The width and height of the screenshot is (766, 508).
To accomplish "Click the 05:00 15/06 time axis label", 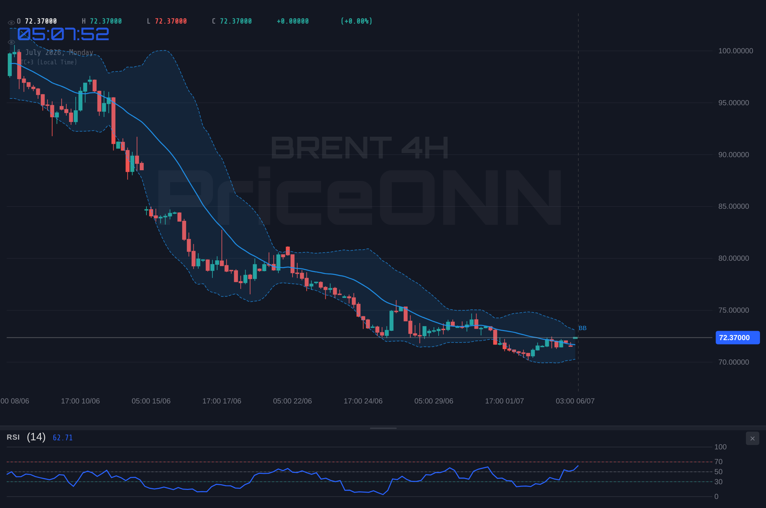I will tap(151, 401).
